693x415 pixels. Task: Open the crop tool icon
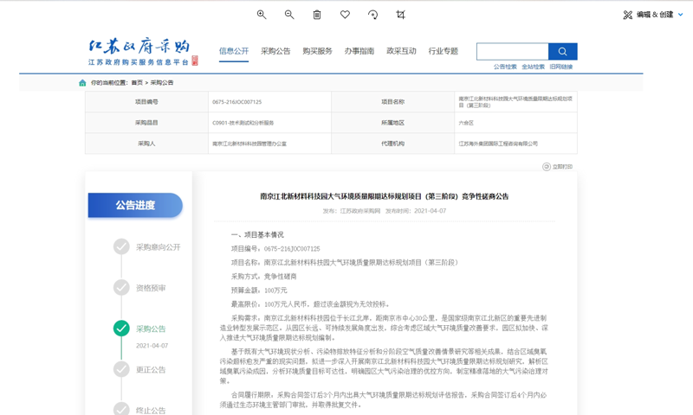pos(400,15)
